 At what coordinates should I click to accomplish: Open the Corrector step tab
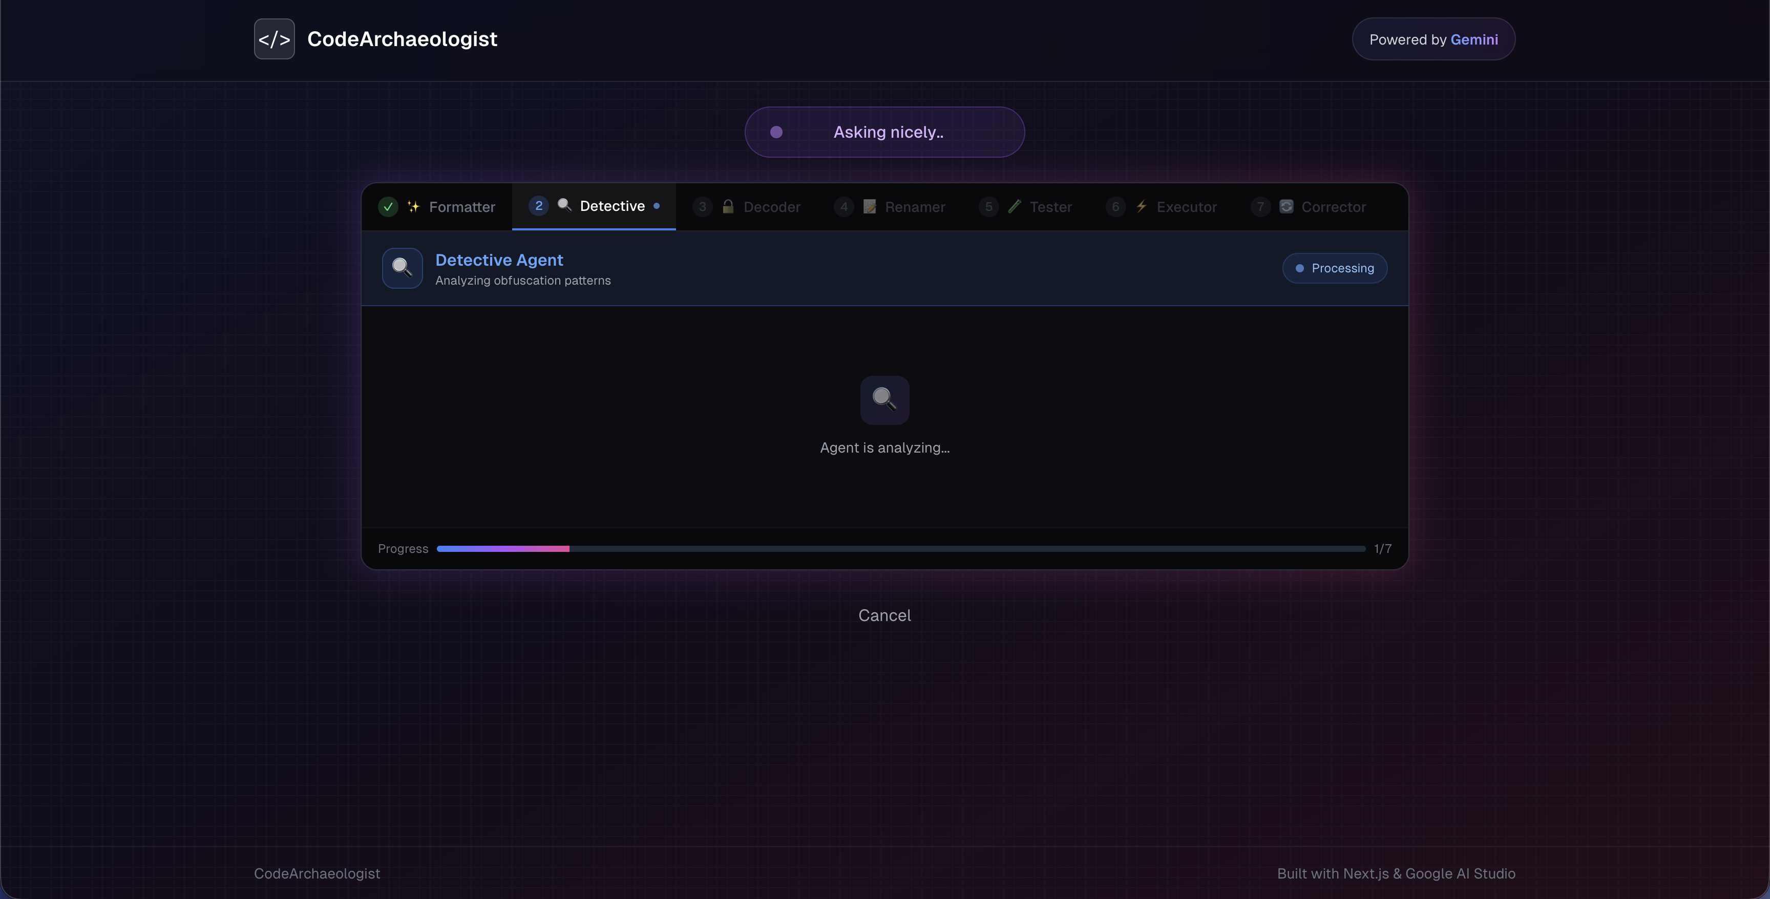click(1332, 207)
